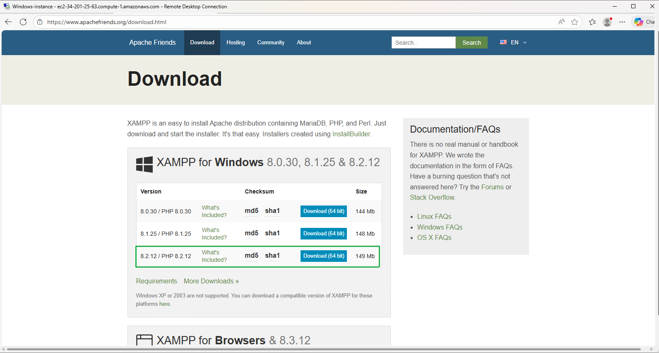Select the '8.2.12 / PHP 8.2.12' version text
Image resolution: width=659 pixels, height=353 pixels.
click(166, 256)
